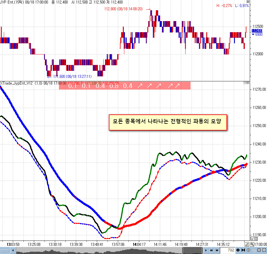
Task: Click the rewind double-left arrow button
Action: click(x=211, y=250)
